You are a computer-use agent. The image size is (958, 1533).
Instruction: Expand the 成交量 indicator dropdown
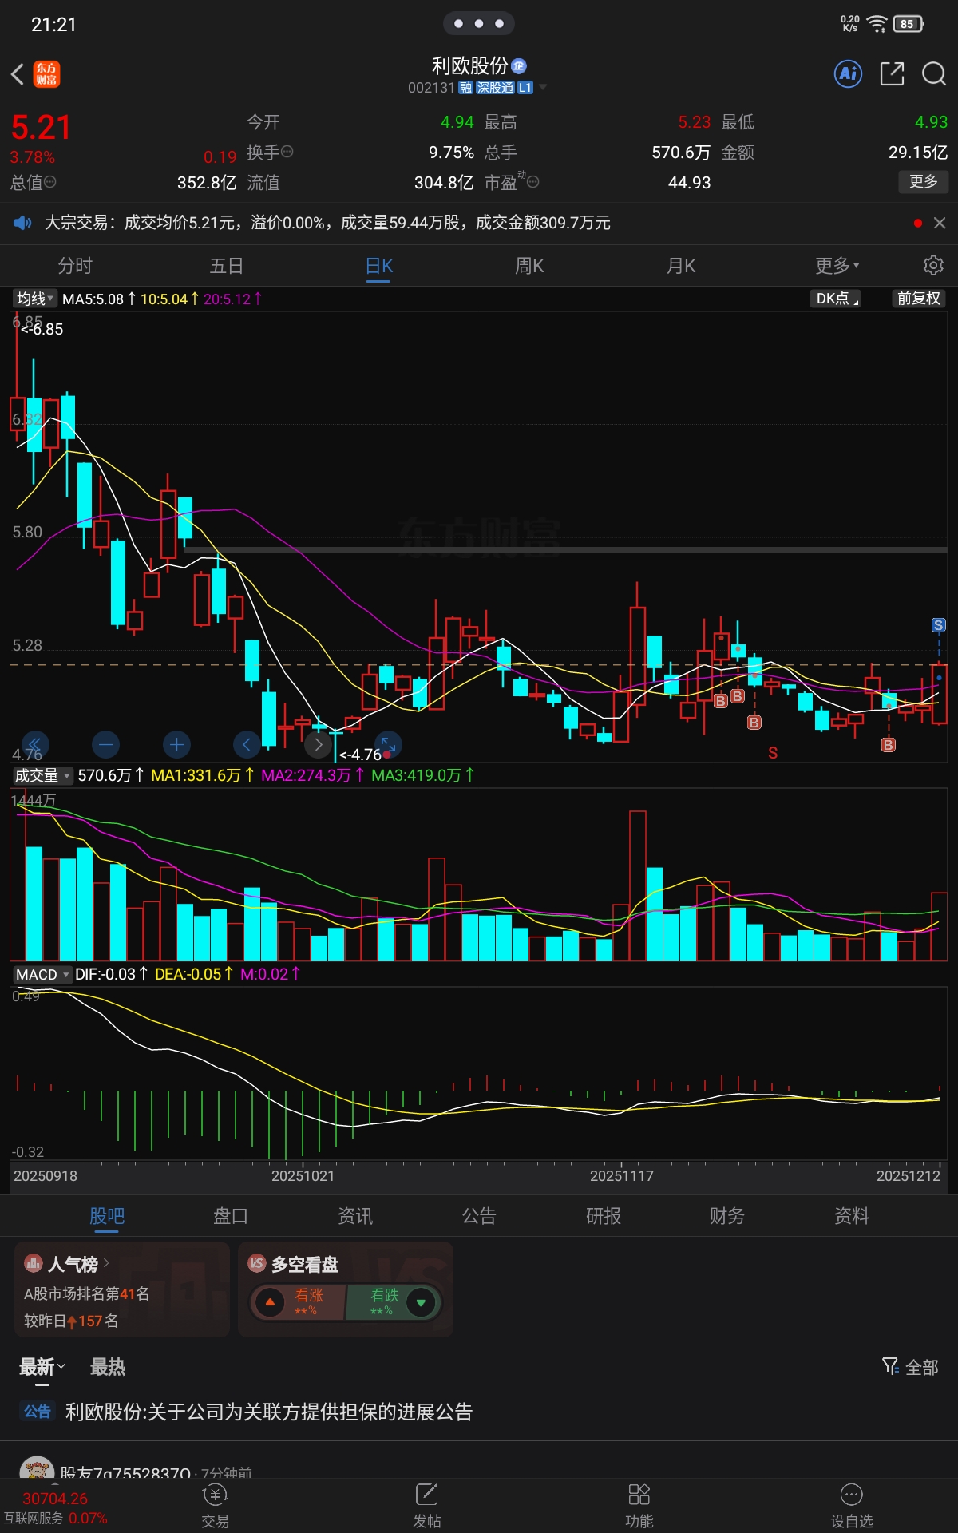pos(42,775)
